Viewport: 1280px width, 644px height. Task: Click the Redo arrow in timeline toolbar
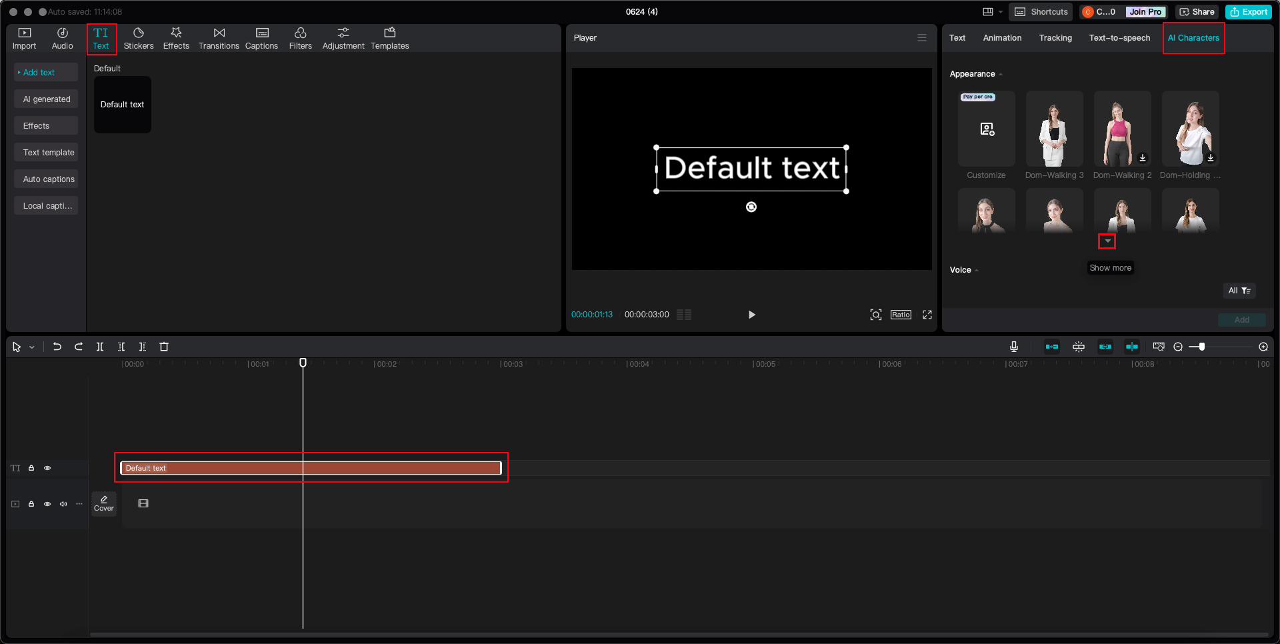click(x=79, y=347)
